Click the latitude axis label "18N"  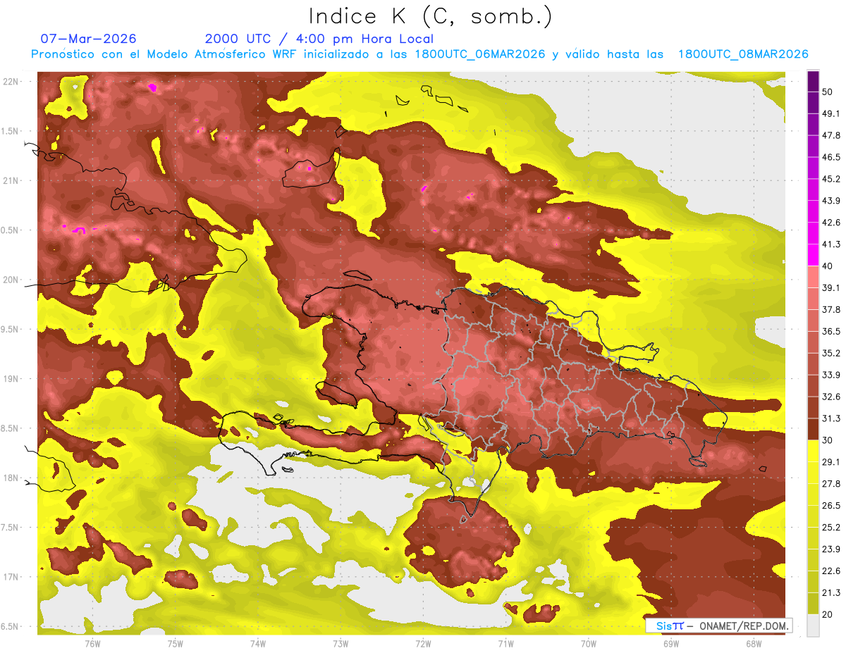[11, 478]
